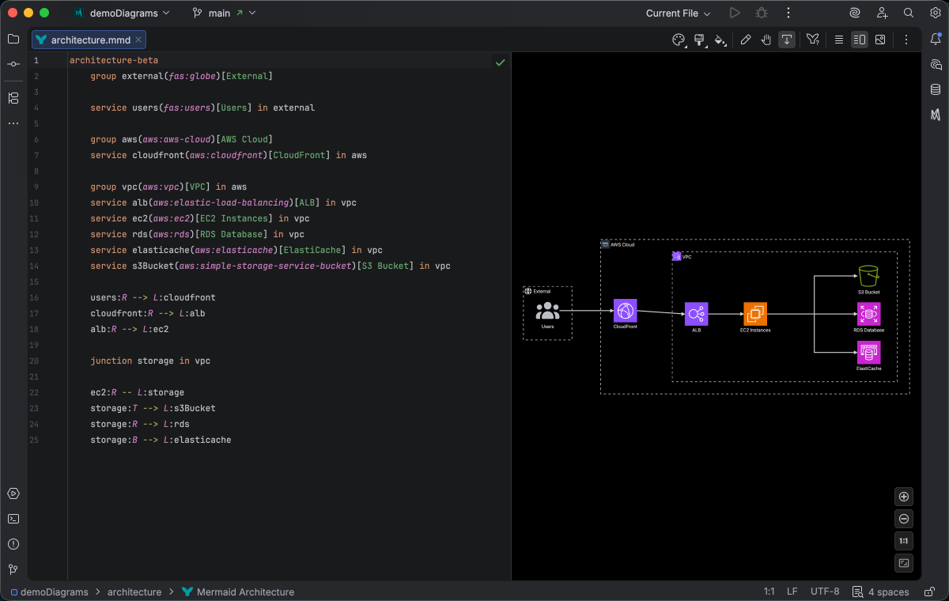The width and height of the screenshot is (949, 601).
Task: Click 'group vpc' line of code
Action: 168,187
